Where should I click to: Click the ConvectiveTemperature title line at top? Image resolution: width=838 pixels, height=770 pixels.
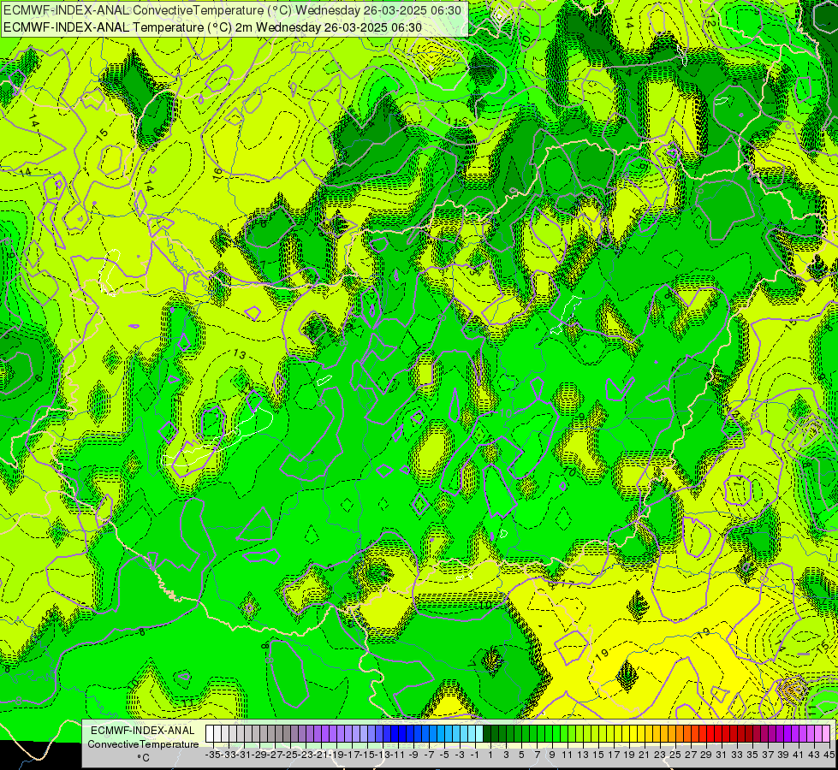(233, 10)
